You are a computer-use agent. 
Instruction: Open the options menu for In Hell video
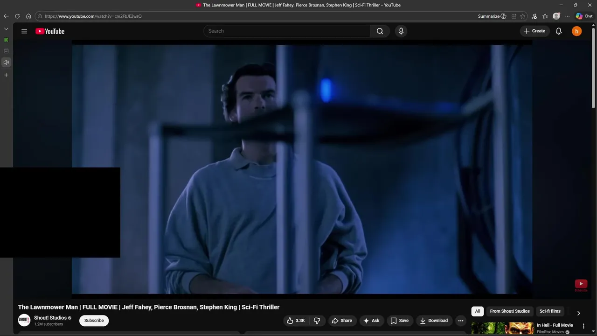tap(583, 326)
